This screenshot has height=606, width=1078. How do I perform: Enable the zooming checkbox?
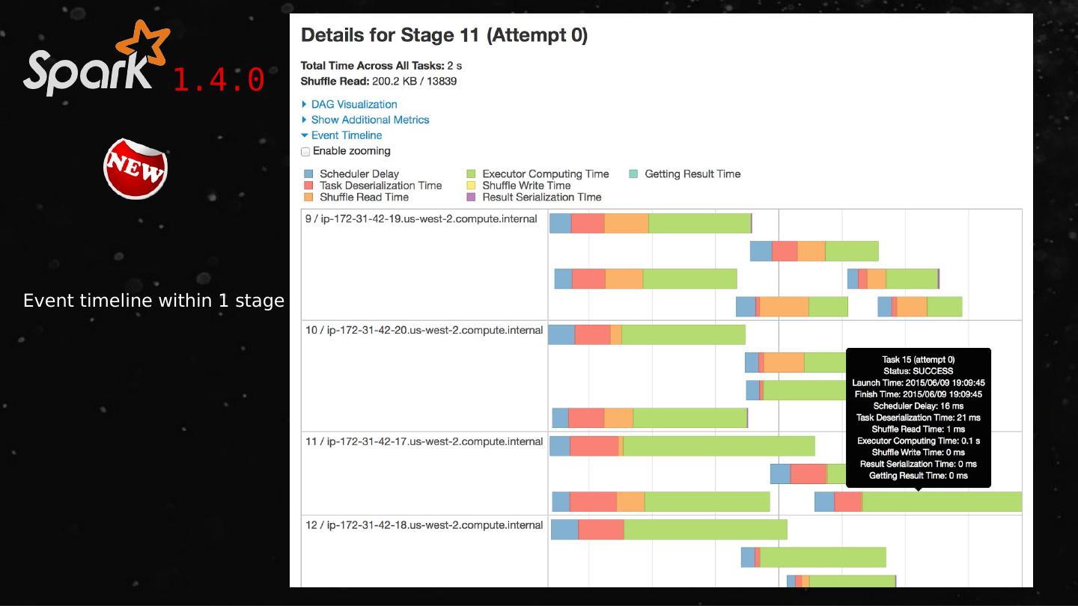pyautogui.click(x=305, y=152)
